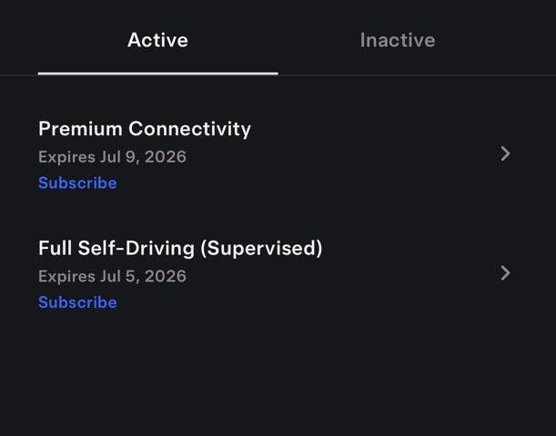The height and width of the screenshot is (436, 556).
Task: Click Subscribe under Premium Connectivity
Action: (x=77, y=183)
